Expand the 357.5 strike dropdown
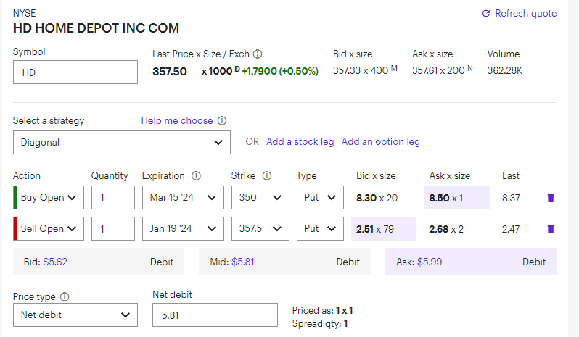Image resolution: width=579 pixels, height=337 pixels. coord(260,229)
